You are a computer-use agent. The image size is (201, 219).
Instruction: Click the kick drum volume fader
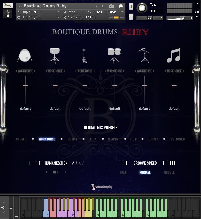tap(25, 86)
